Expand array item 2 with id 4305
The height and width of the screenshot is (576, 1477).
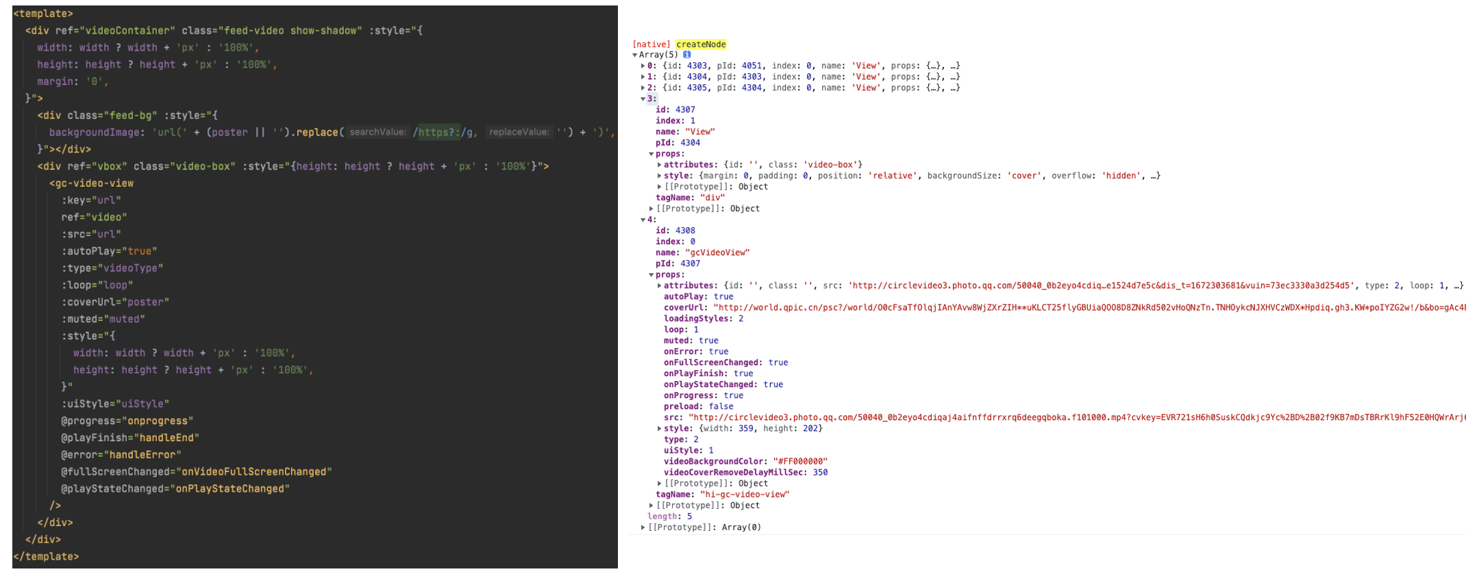point(643,88)
